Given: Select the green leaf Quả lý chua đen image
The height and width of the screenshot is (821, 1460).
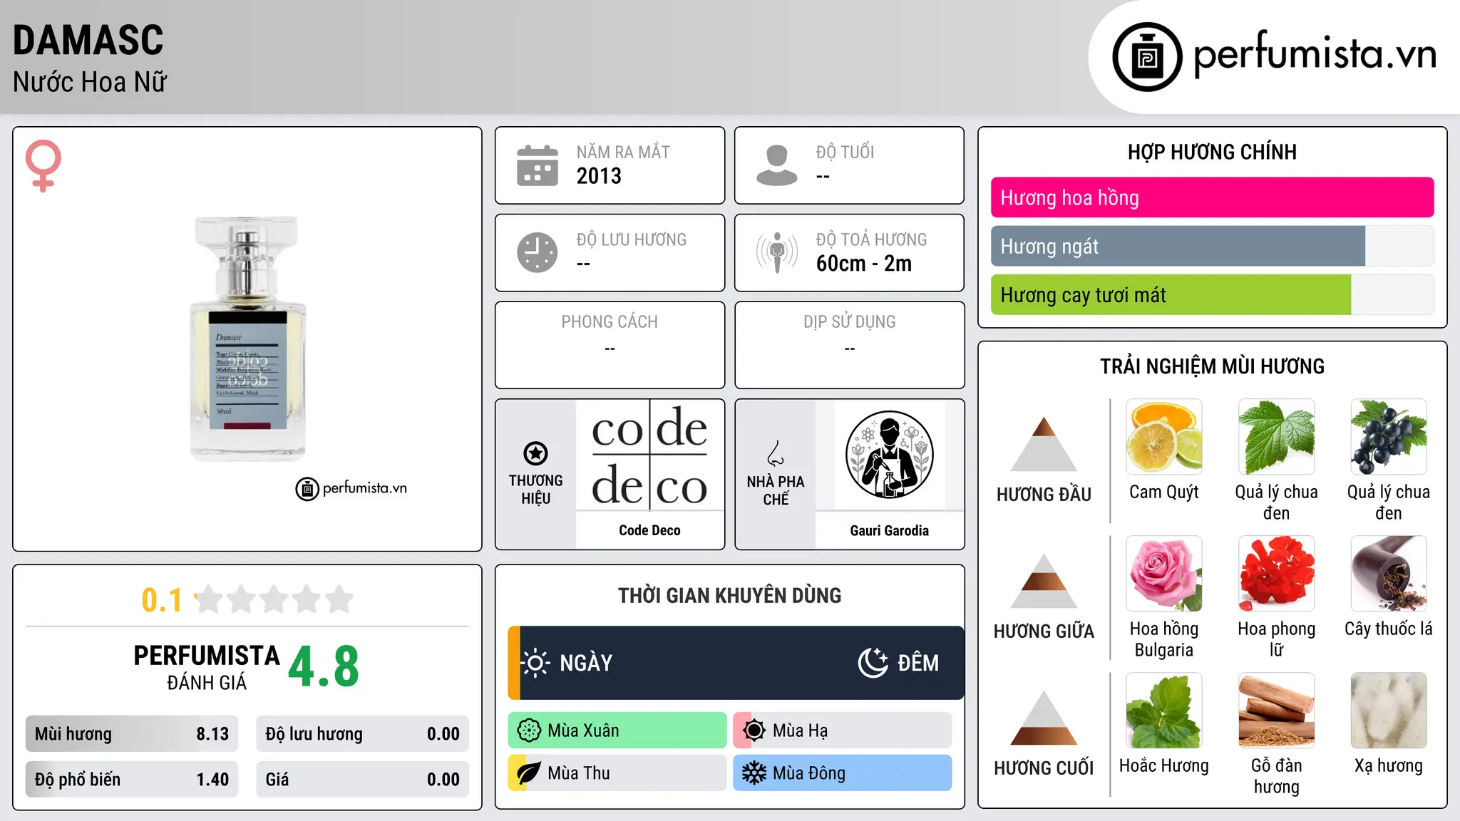Looking at the screenshot, I should 1276,437.
